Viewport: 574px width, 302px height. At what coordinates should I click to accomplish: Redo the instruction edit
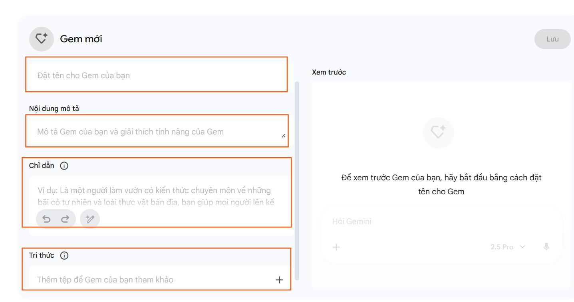pos(65,219)
